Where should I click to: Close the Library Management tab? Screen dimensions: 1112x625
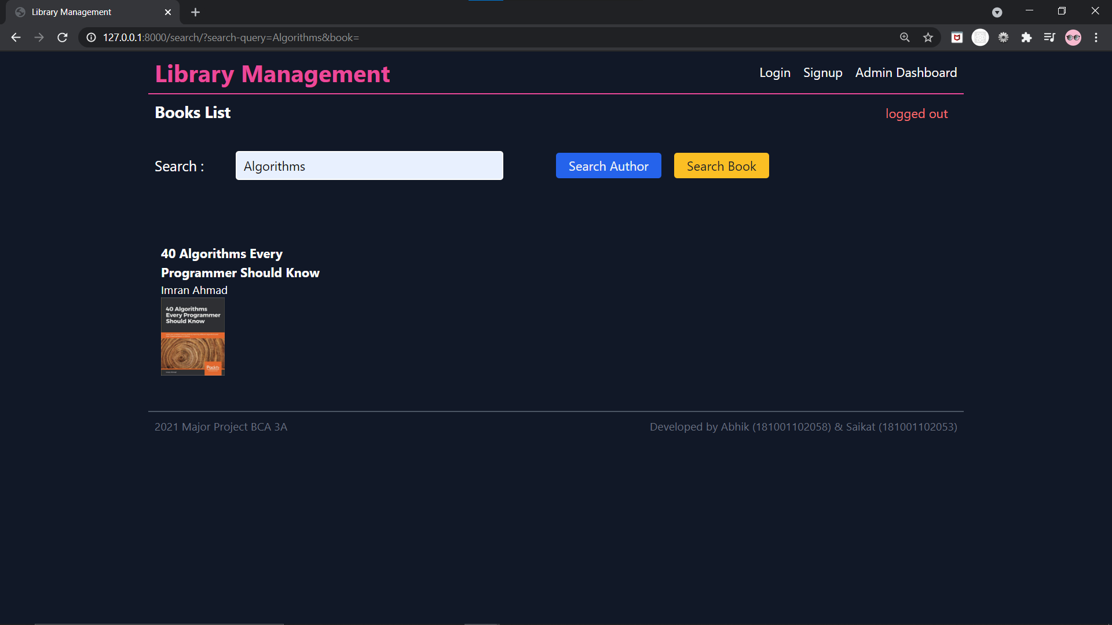168,12
